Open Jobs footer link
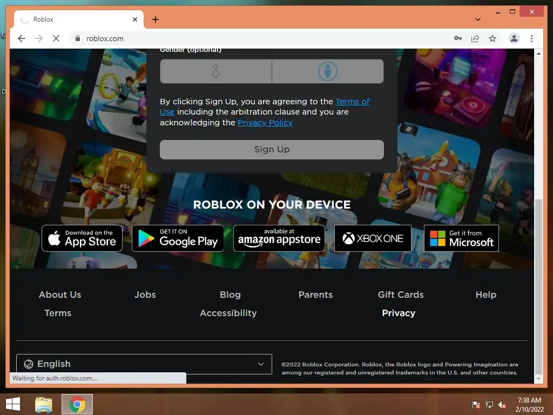This screenshot has width=553, height=415. point(145,294)
